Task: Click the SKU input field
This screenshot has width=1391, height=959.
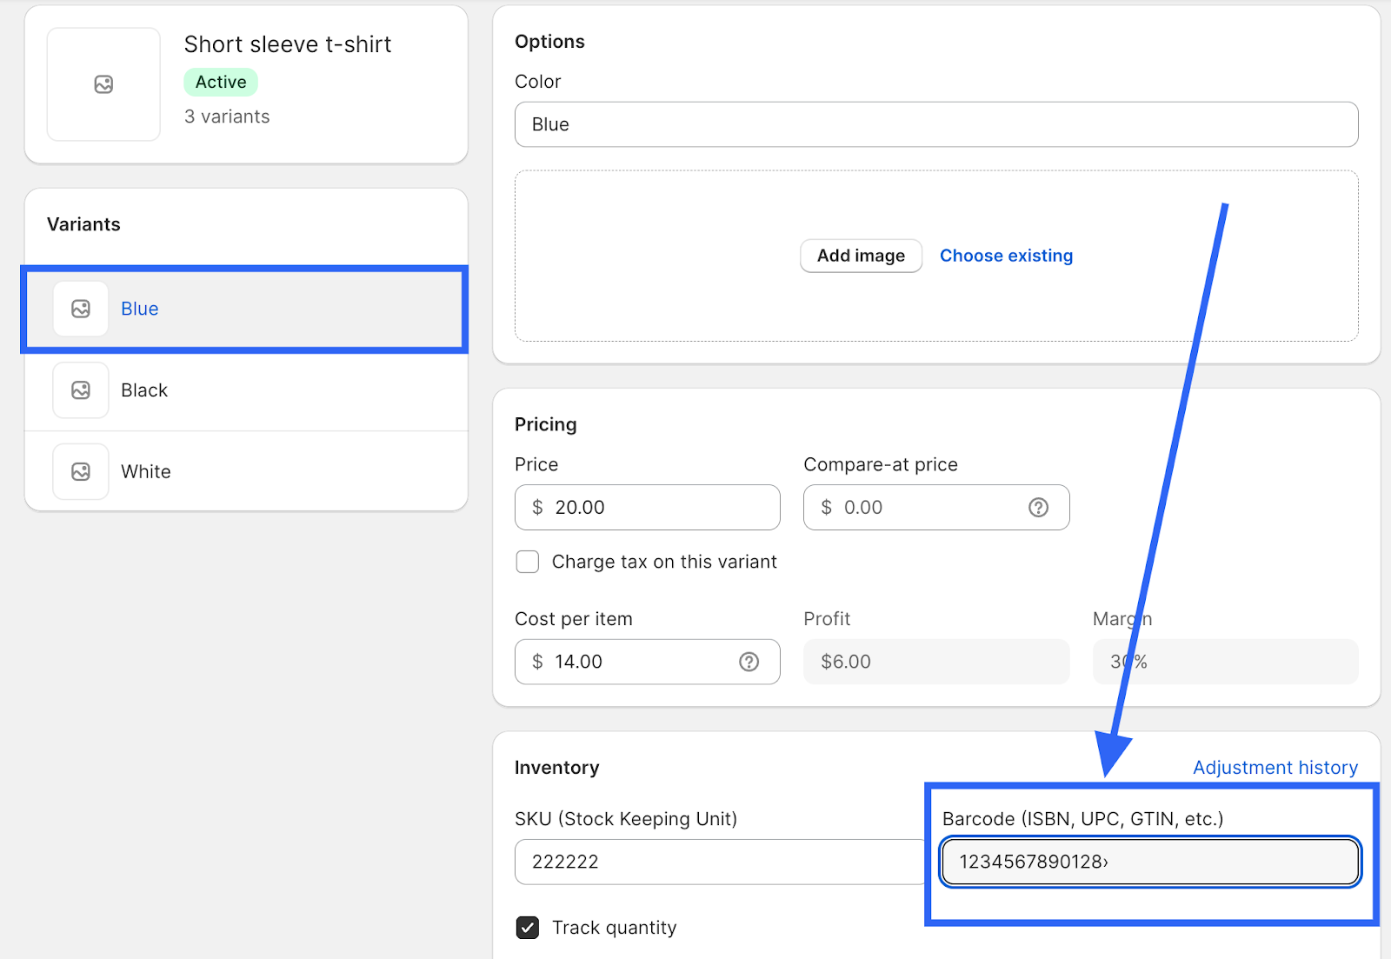Action: [x=720, y=862]
